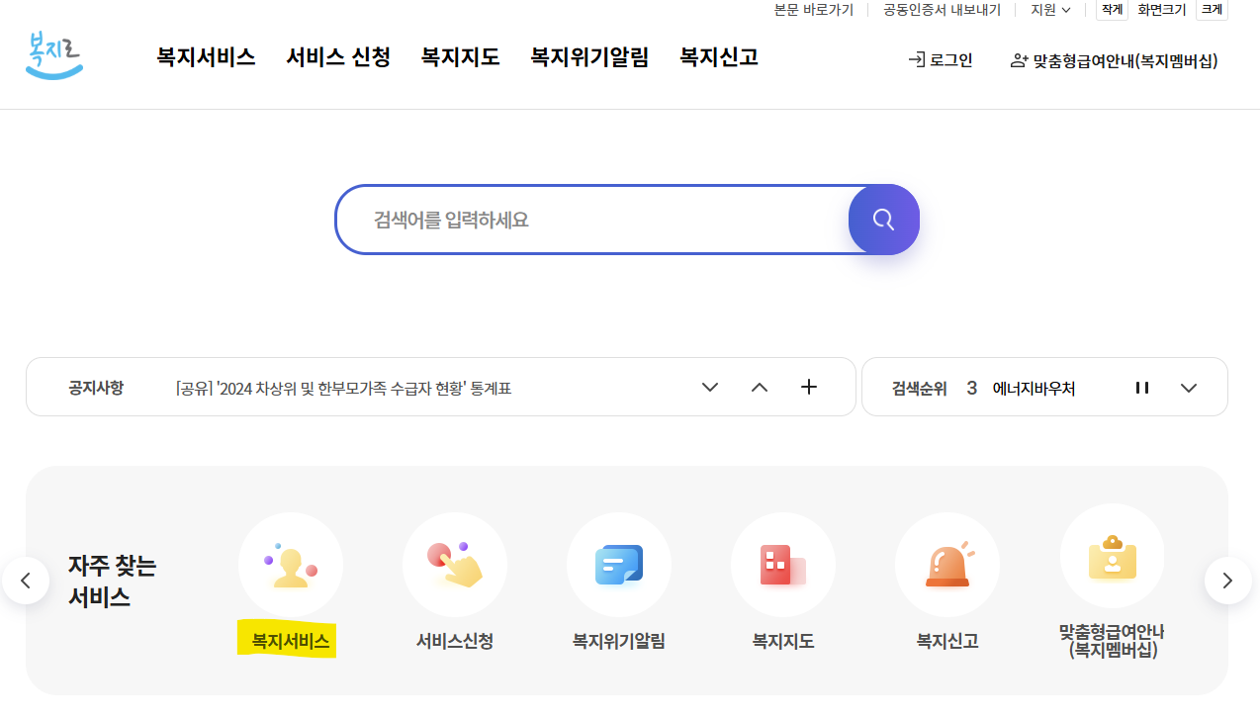
Task: Show previous frequently used services
Action: click(x=26, y=581)
